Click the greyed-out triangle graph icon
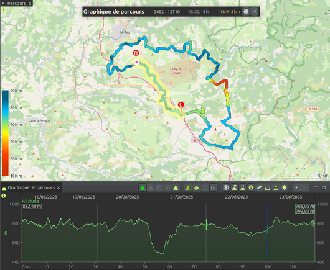The height and width of the screenshot is (270, 330). click(x=151, y=187)
